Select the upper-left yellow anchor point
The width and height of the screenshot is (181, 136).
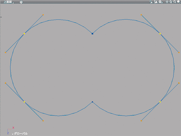tap(24, 34)
